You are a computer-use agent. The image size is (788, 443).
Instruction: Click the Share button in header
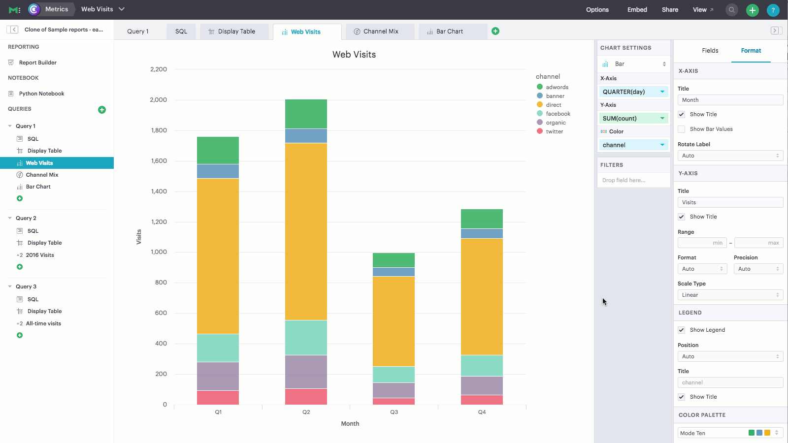(670, 10)
